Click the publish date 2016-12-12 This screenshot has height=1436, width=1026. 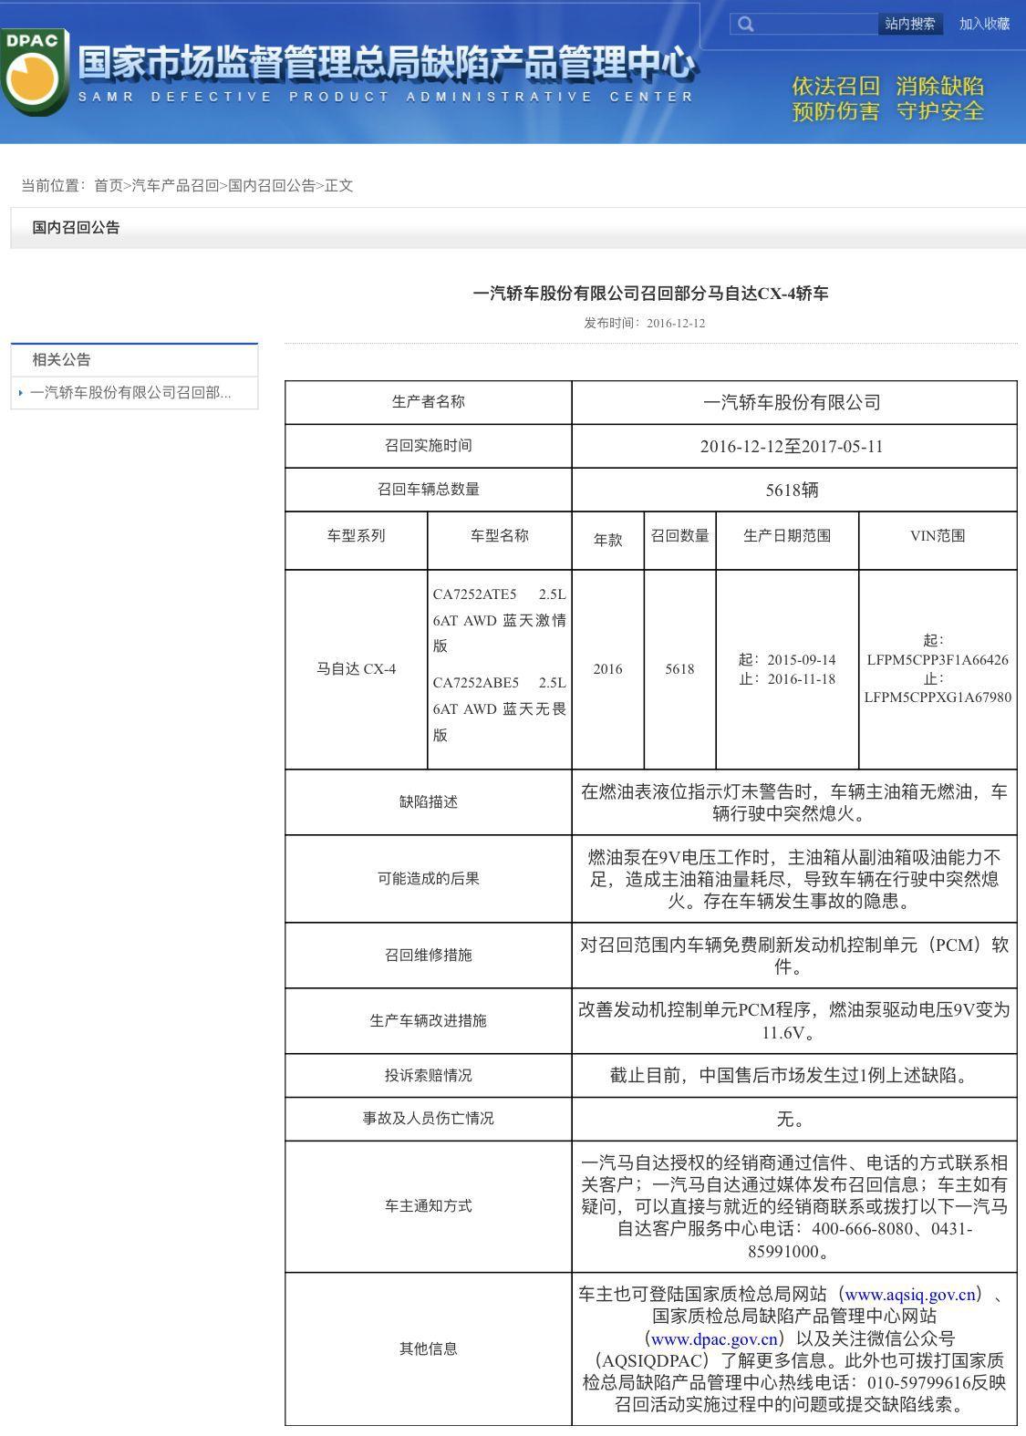tap(675, 323)
